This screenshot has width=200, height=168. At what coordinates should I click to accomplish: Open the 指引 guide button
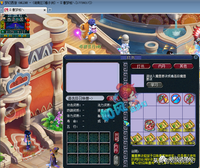(x=8, y=36)
